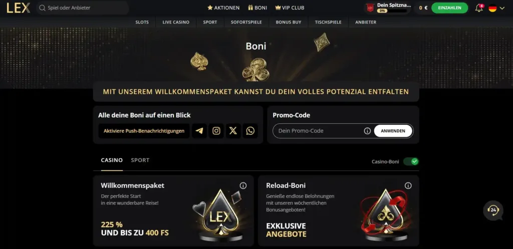Click the ANWENDEN promo code button
The width and height of the screenshot is (513, 249).
(393, 131)
